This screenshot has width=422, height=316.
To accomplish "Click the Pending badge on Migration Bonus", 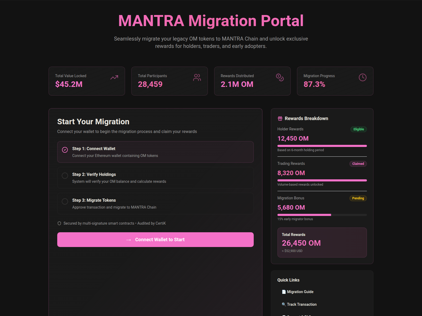I will pos(358,198).
